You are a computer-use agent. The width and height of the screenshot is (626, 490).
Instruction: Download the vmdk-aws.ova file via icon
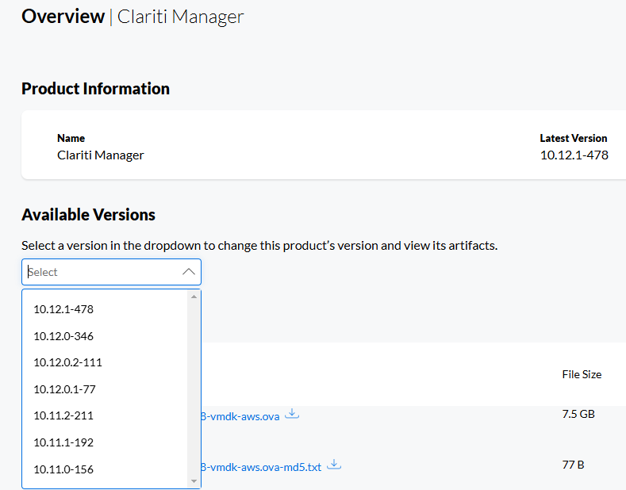click(x=292, y=414)
